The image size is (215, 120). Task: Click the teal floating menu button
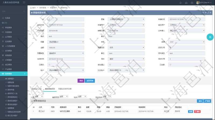pyautogui.click(x=210, y=37)
